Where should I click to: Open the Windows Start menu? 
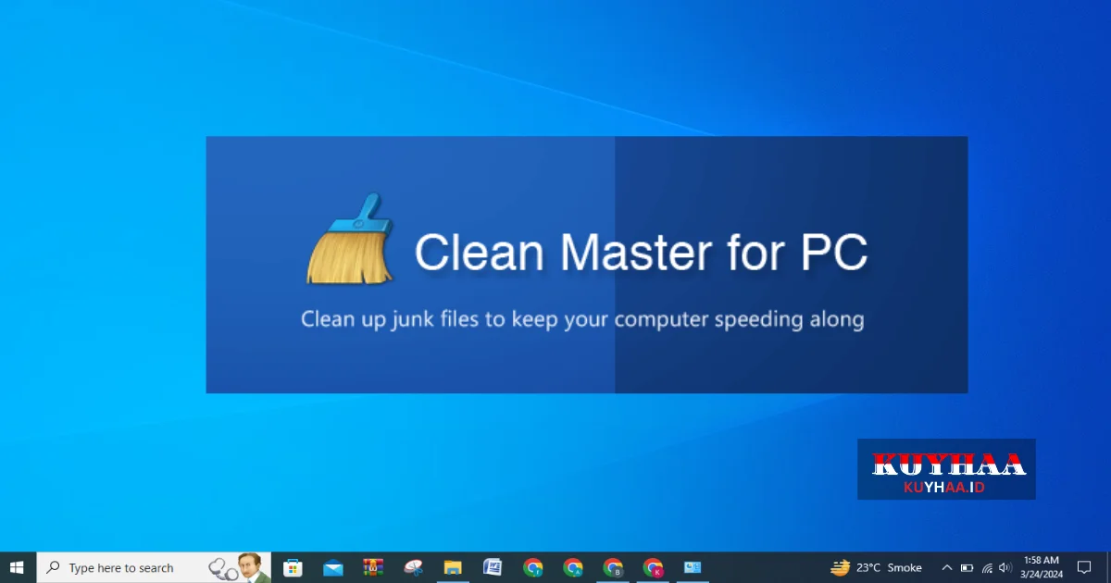(x=18, y=567)
